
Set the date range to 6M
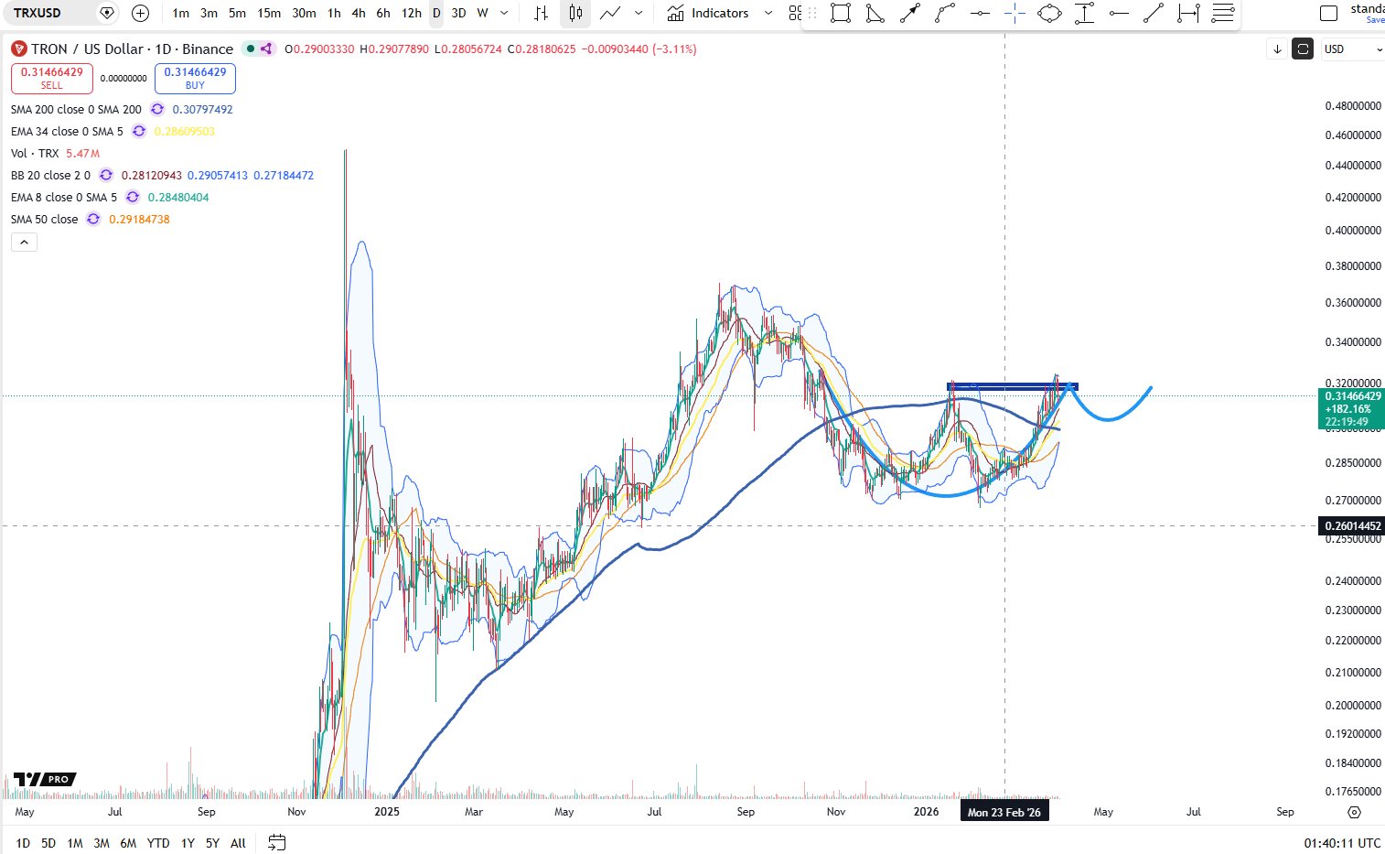click(129, 843)
